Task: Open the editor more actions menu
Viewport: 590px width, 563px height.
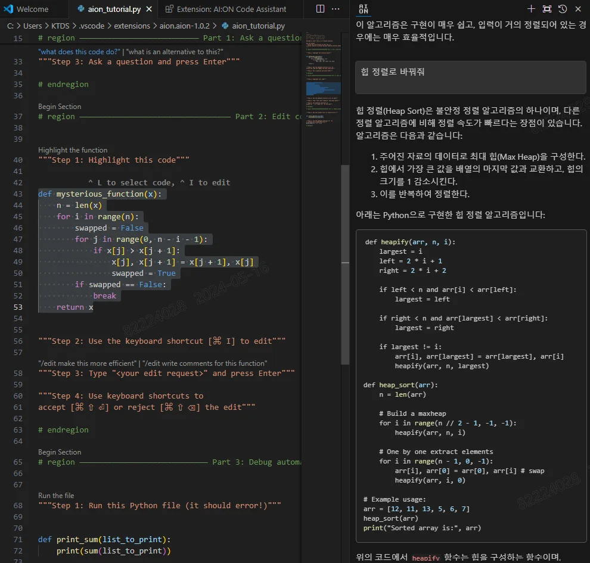Action: click(336, 9)
